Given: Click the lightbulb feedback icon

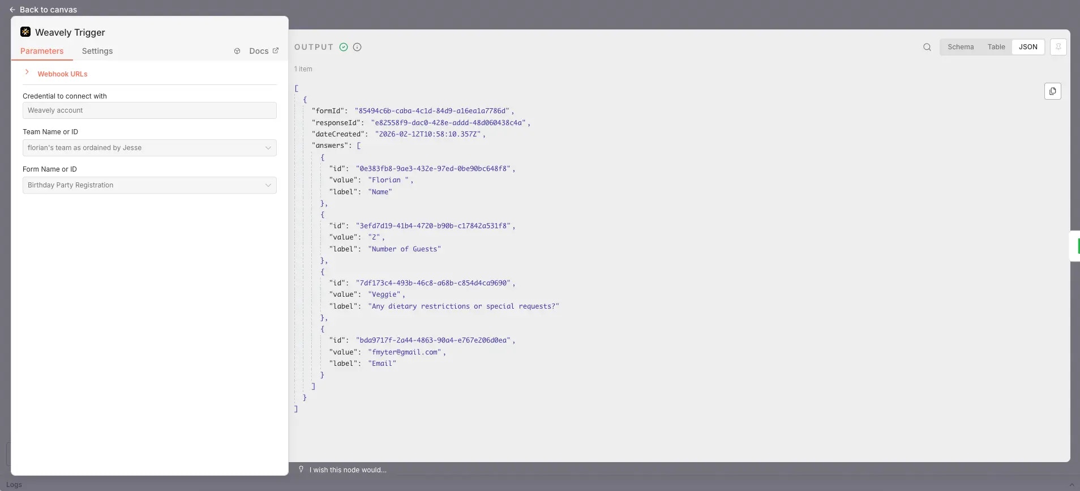Looking at the screenshot, I should [301, 469].
